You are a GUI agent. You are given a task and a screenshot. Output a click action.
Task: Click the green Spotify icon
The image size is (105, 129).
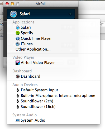pyautogui.click(x=18, y=33)
